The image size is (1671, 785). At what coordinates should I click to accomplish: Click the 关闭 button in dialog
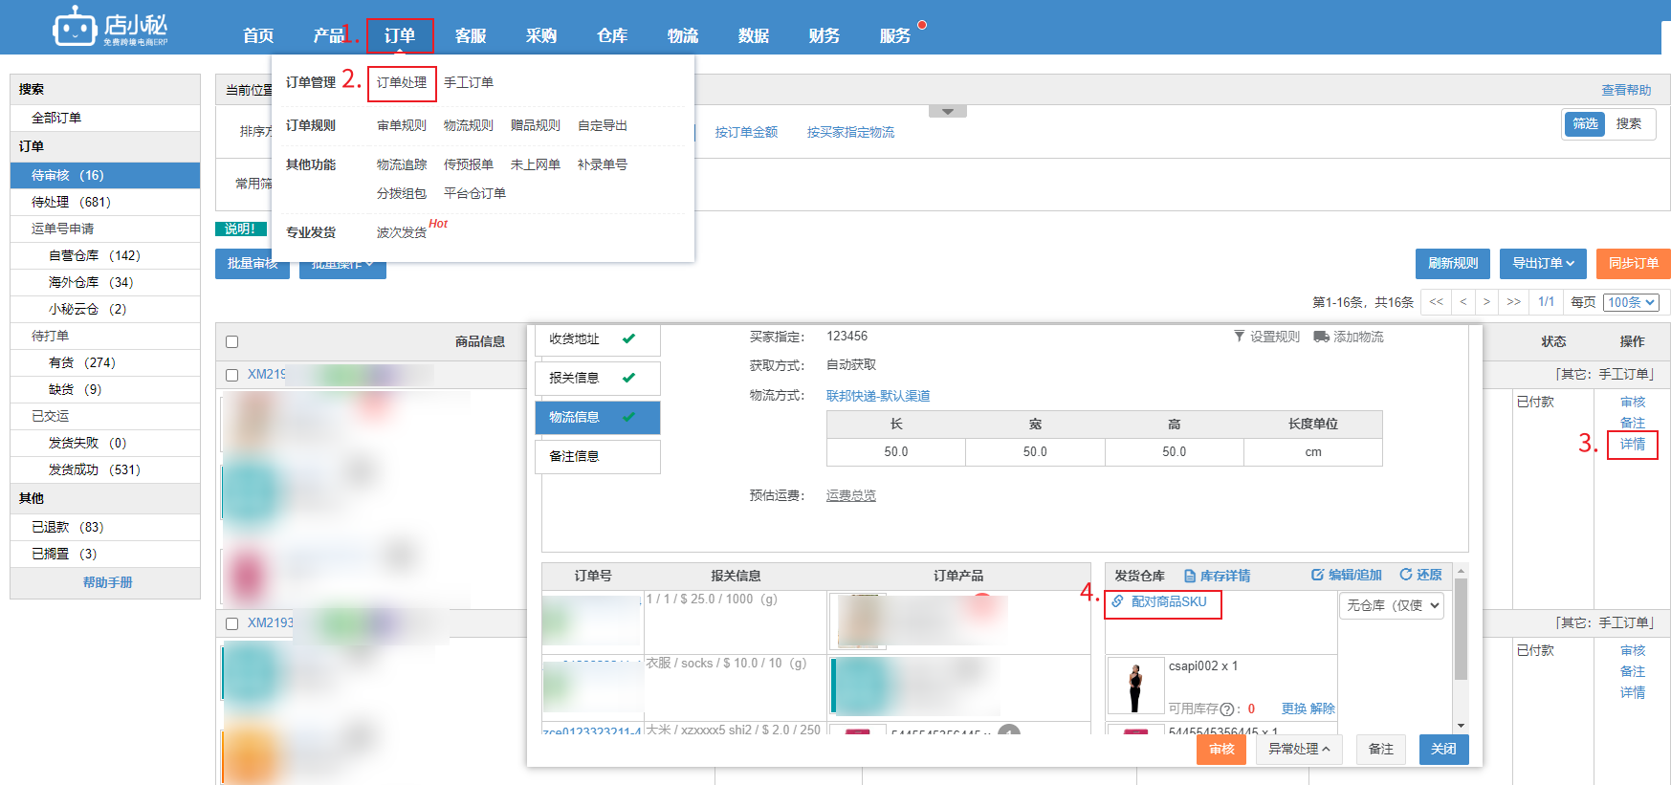(x=1443, y=750)
